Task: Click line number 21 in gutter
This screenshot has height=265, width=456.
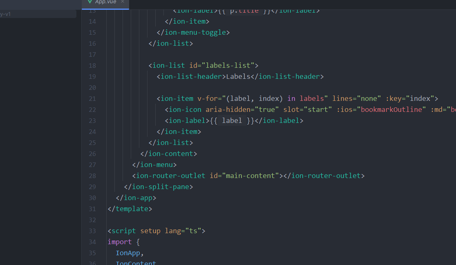Action: (92, 99)
